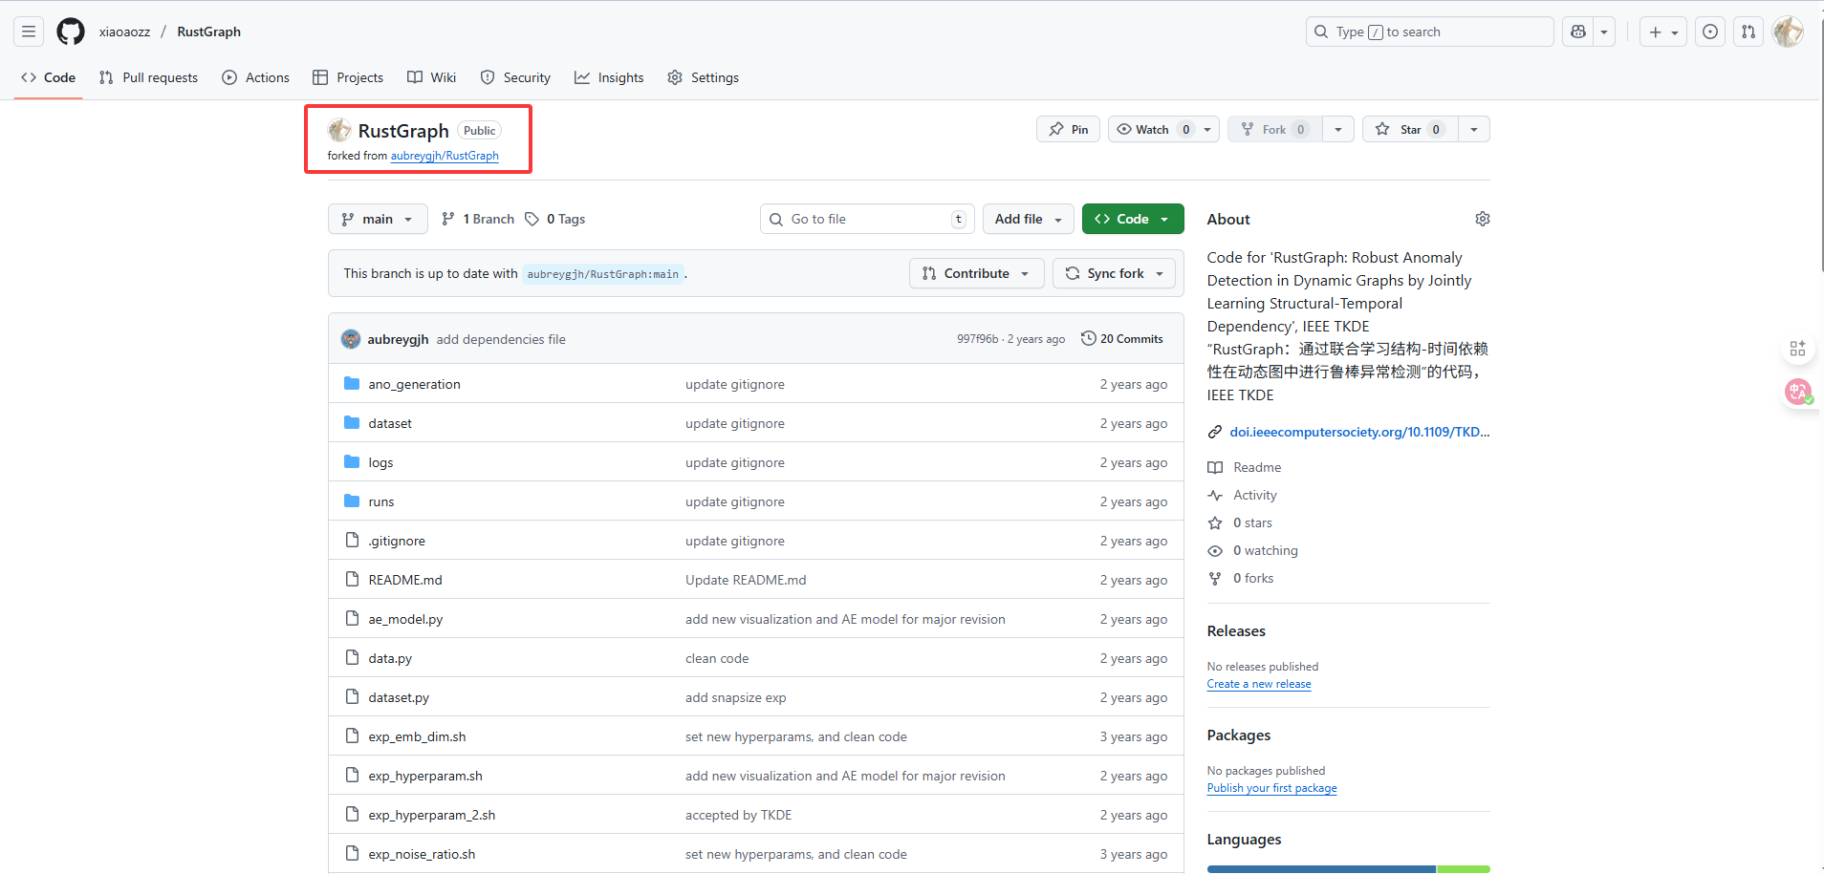
Task: Click Publish your first package link
Action: point(1271,788)
